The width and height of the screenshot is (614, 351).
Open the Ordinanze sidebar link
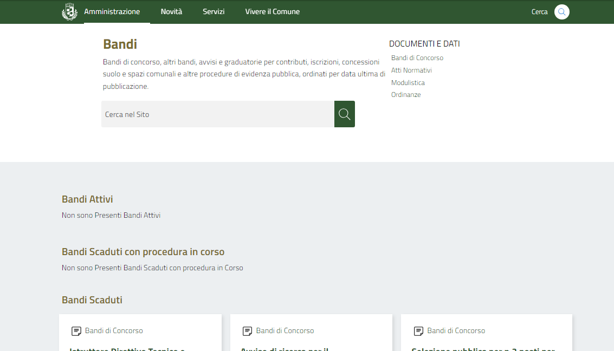406,95
